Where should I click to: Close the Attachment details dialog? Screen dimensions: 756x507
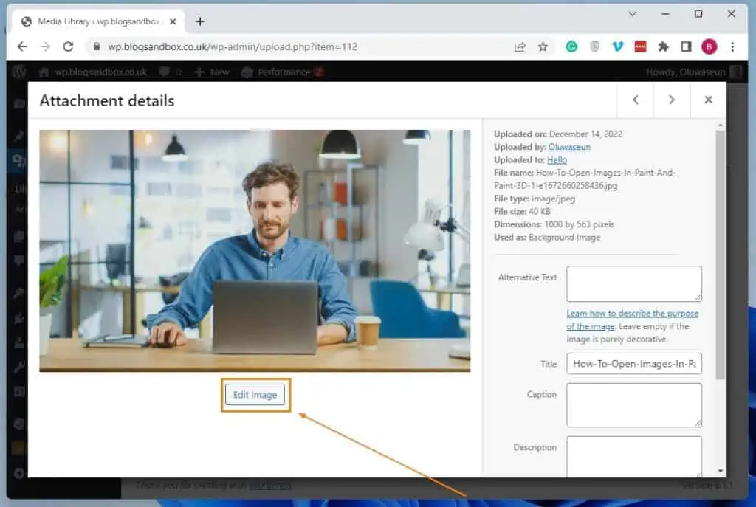coord(708,100)
